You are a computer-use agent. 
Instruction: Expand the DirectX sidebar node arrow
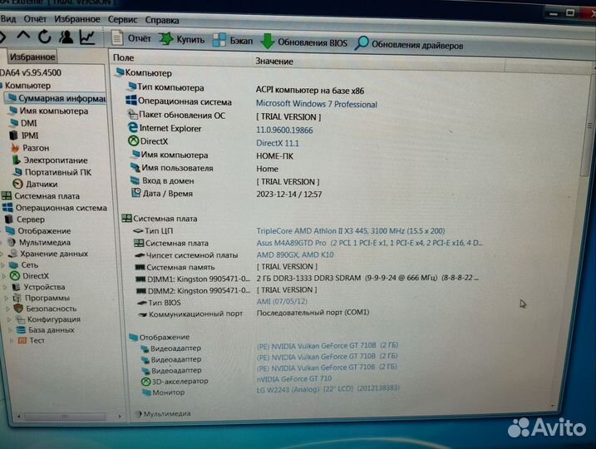[x=4, y=276]
